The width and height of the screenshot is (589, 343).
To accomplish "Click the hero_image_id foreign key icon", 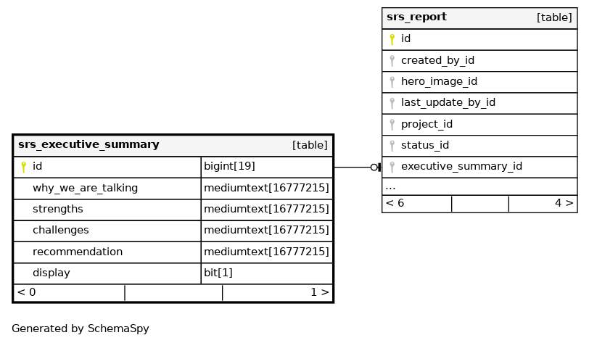I will tap(392, 82).
